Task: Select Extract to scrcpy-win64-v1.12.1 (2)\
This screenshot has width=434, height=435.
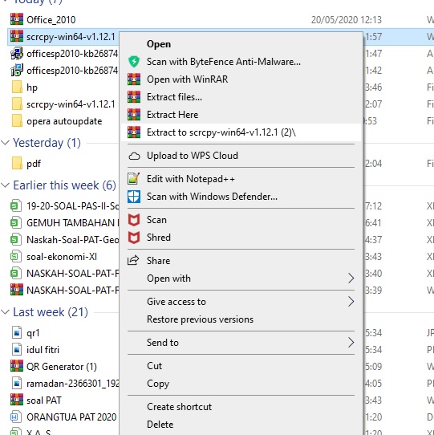Action: [x=241, y=132]
